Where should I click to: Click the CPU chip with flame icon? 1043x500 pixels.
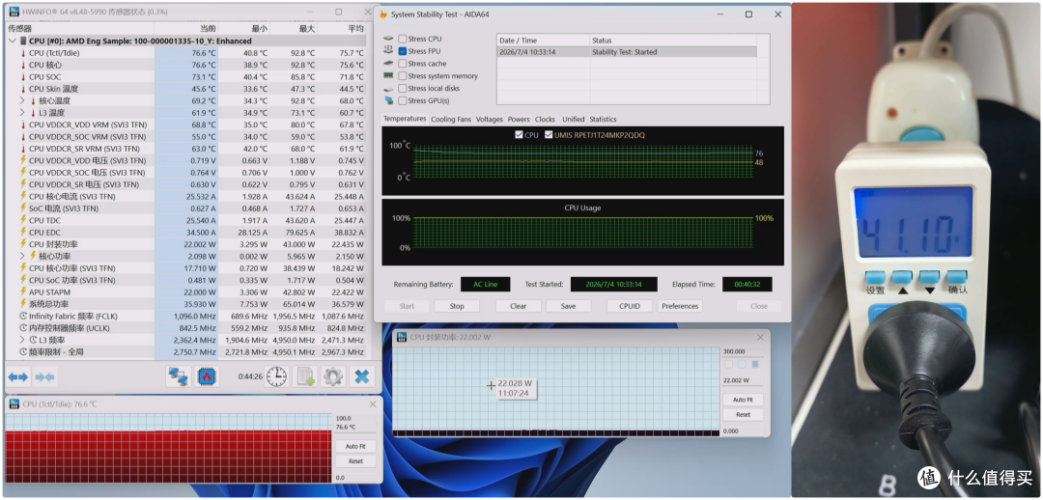tap(207, 376)
